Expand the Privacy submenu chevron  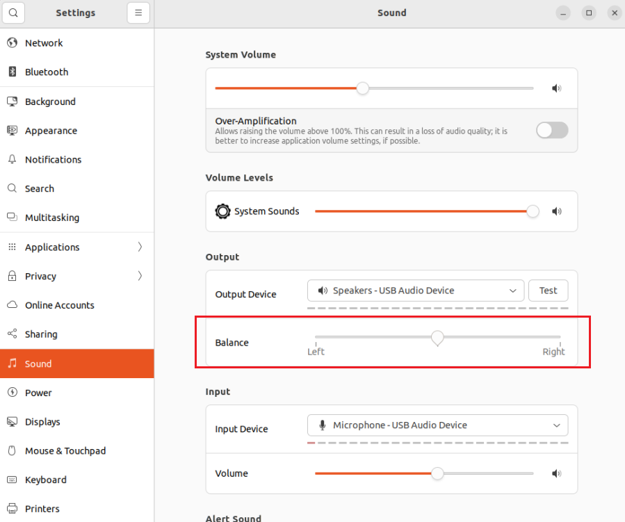coord(140,276)
